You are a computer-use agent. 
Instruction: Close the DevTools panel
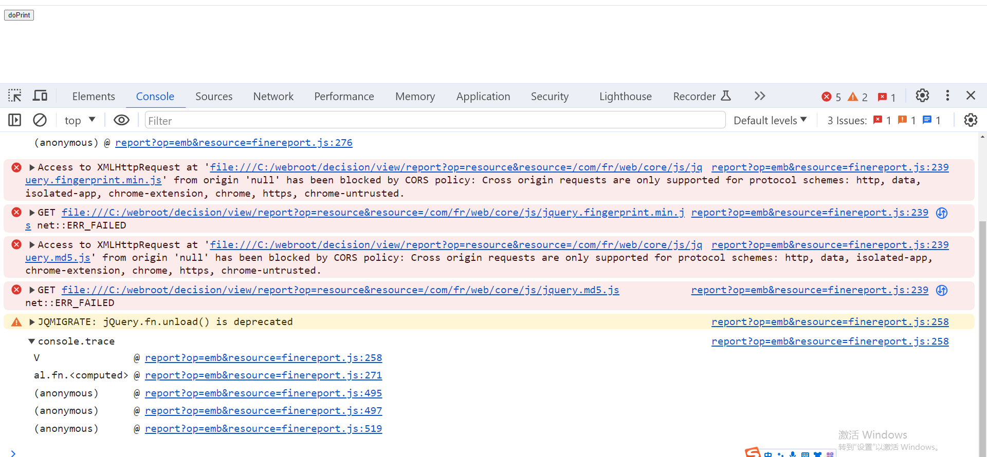[x=971, y=96]
